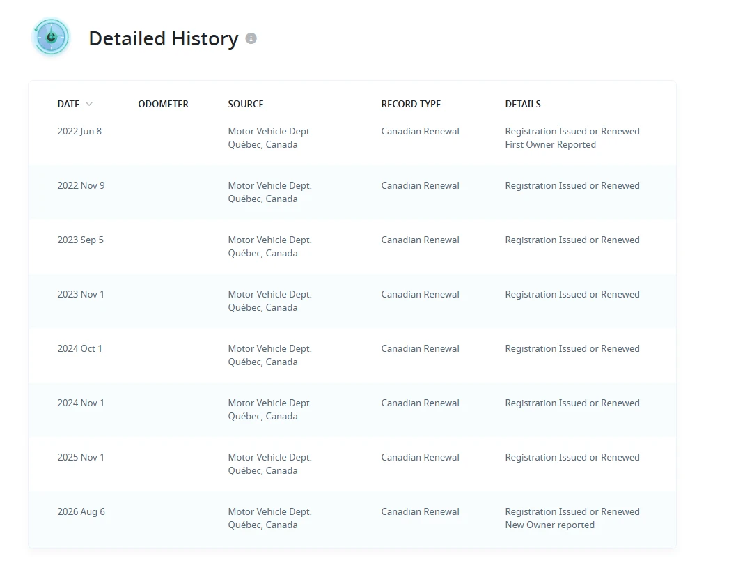Viewport: 745px width, 586px height.
Task: Select the 2024 Oct 1 date cell
Action: (79, 348)
